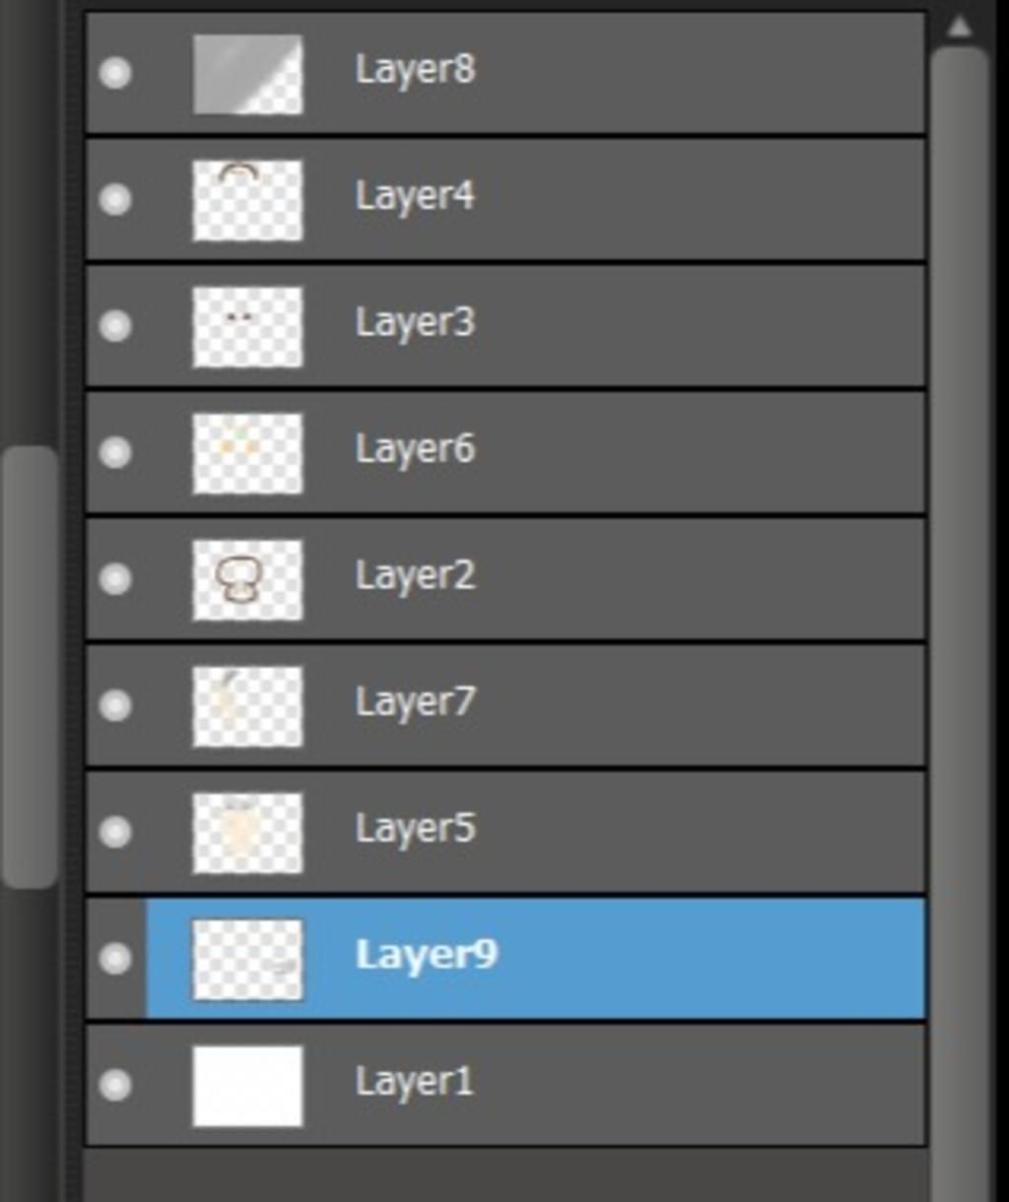Click the left panel vertical scrollbar handle
The width and height of the screenshot is (1009, 1202).
coord(31,667)
